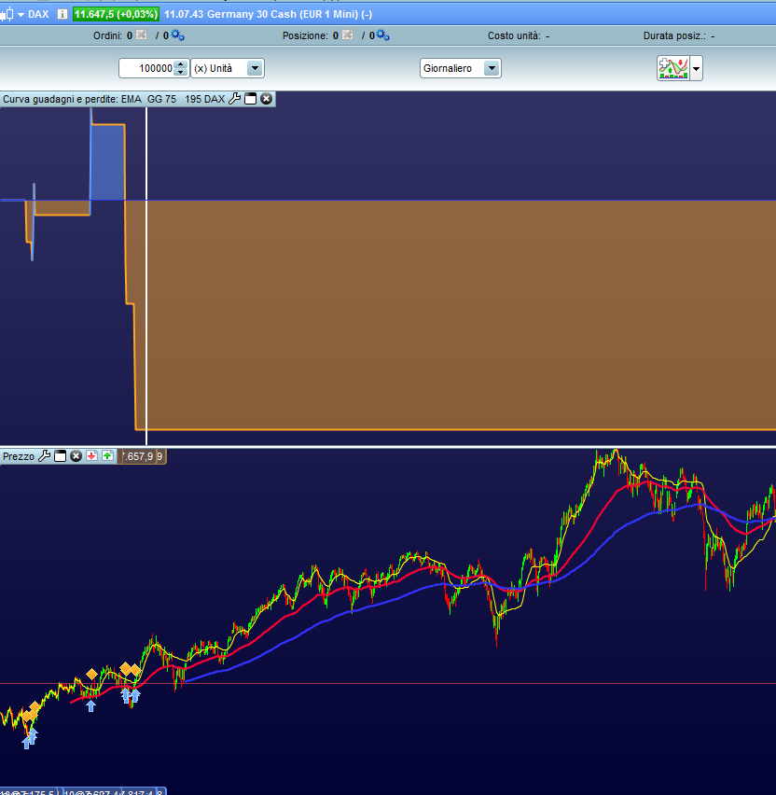Click the green 11.647,5 price badge
776x795 pixels.
(x=116, y=14)
